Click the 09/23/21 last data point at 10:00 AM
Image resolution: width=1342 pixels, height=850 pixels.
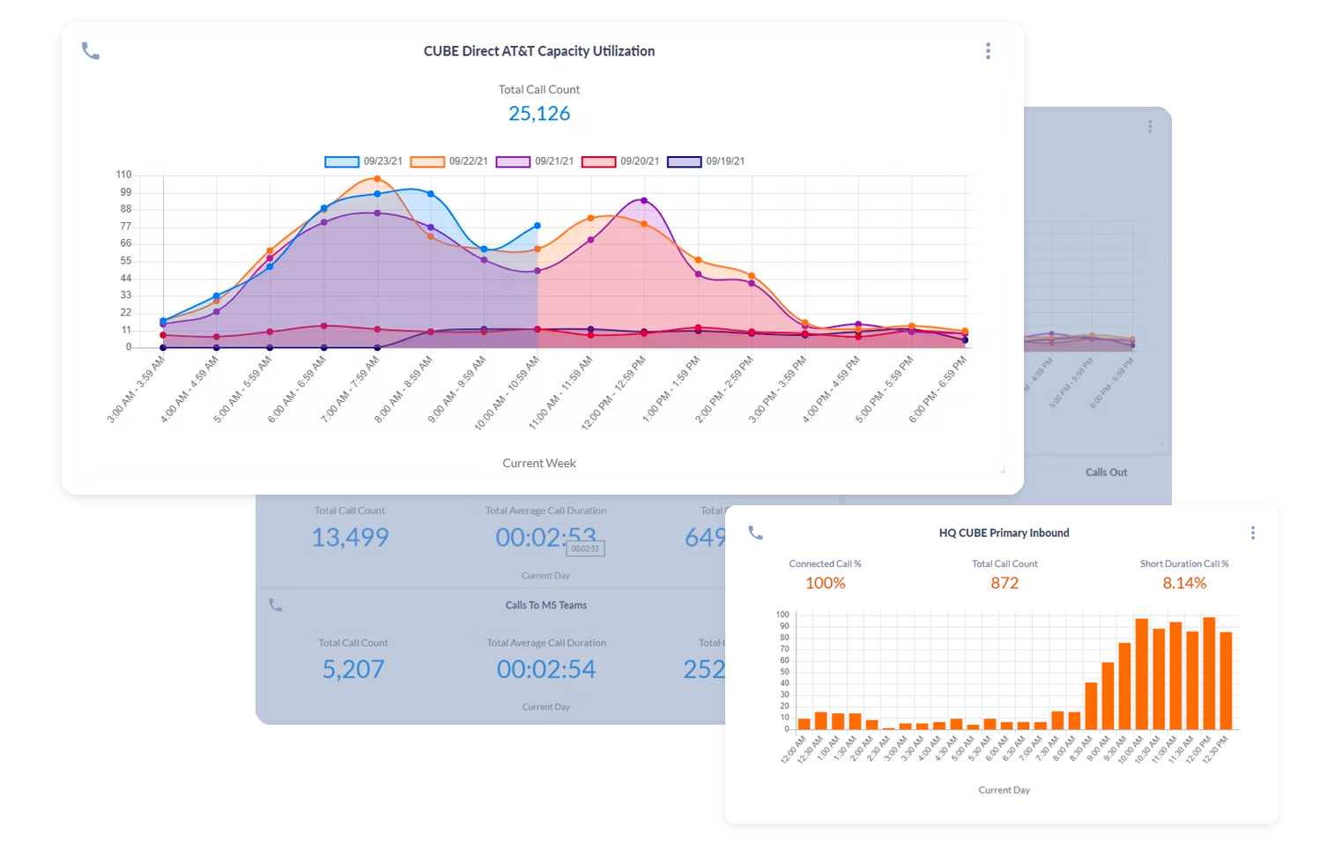pos(538,227)
